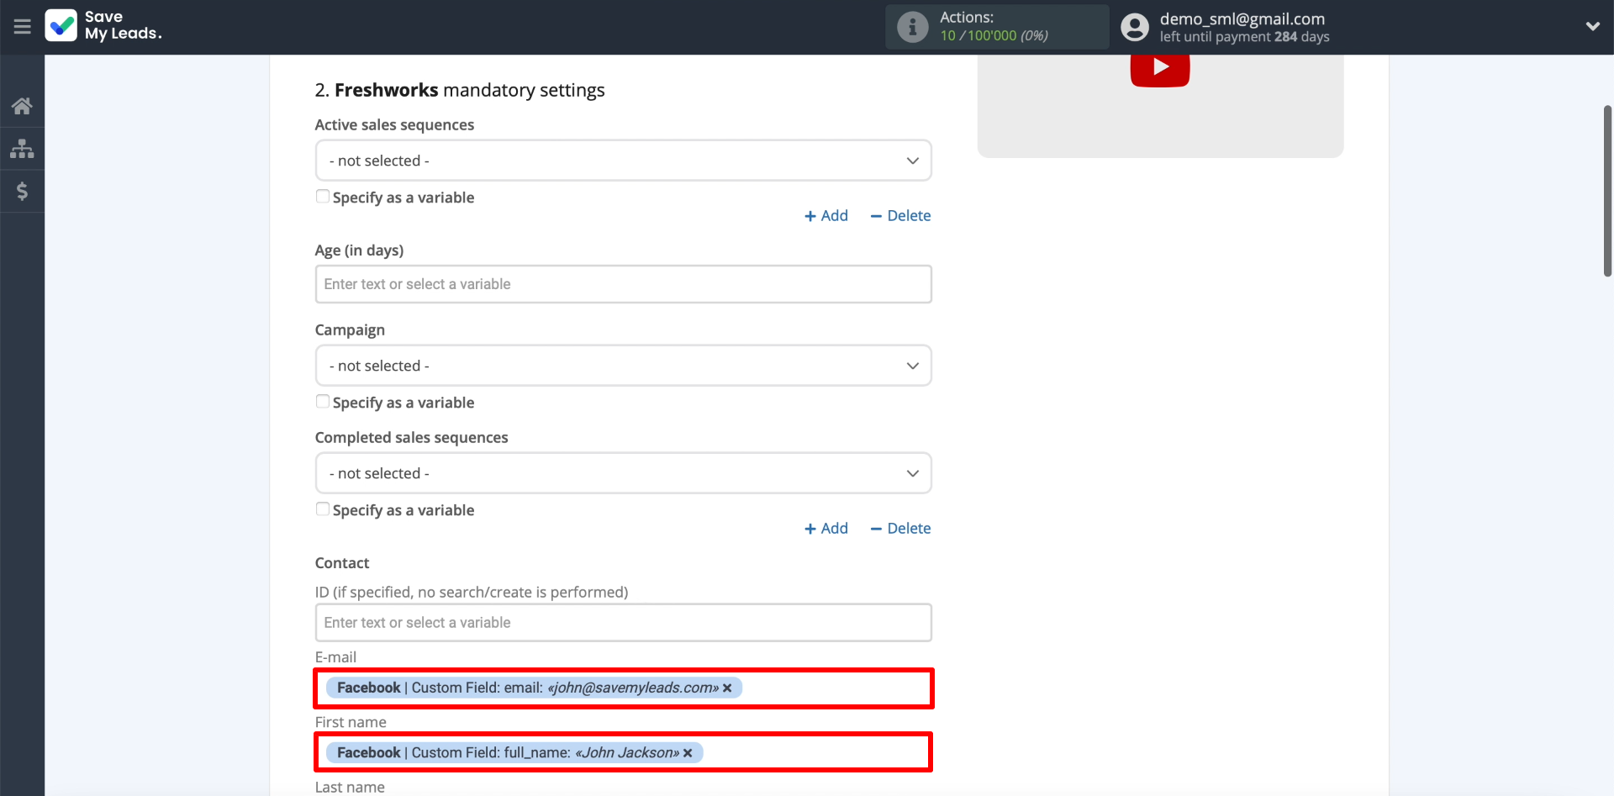This screenshot has width=1614, height=796.
Task: Click the page vertical scrollbar
Action: tap(1607, 192)
